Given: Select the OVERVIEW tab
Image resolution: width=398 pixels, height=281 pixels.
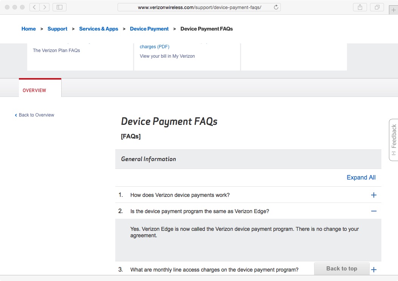Looking at the screenshot, I should (40, 88).
